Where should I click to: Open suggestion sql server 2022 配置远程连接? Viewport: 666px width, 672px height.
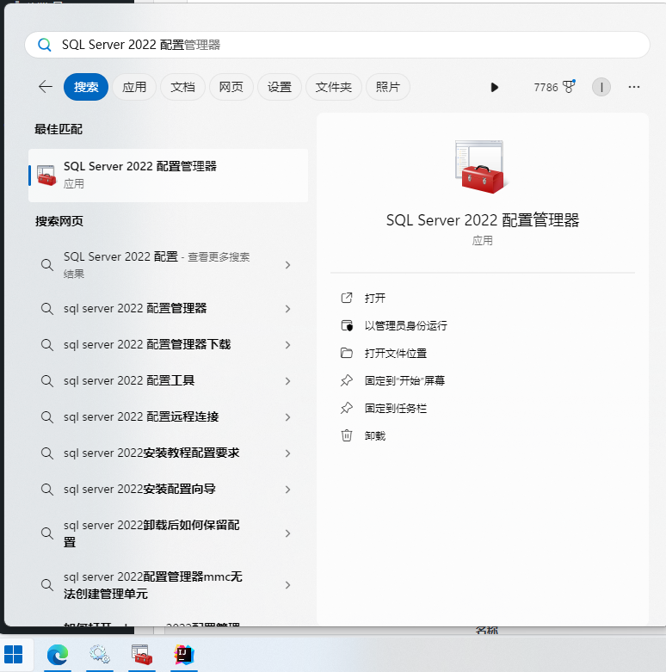168,416
